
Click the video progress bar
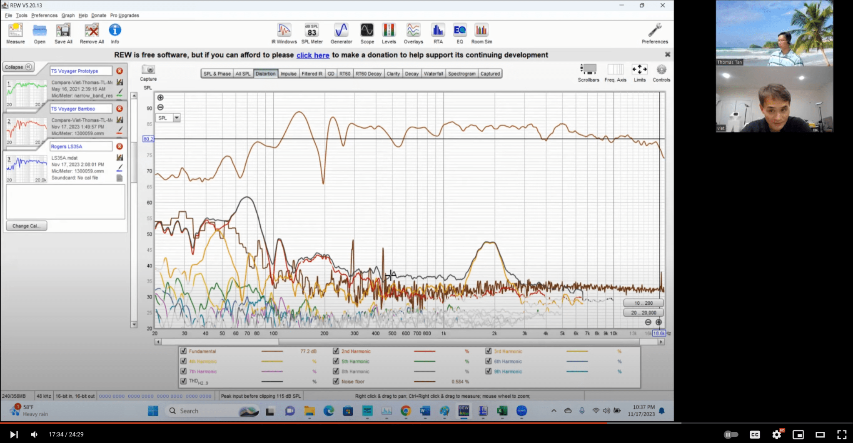(x=426, y=423)
